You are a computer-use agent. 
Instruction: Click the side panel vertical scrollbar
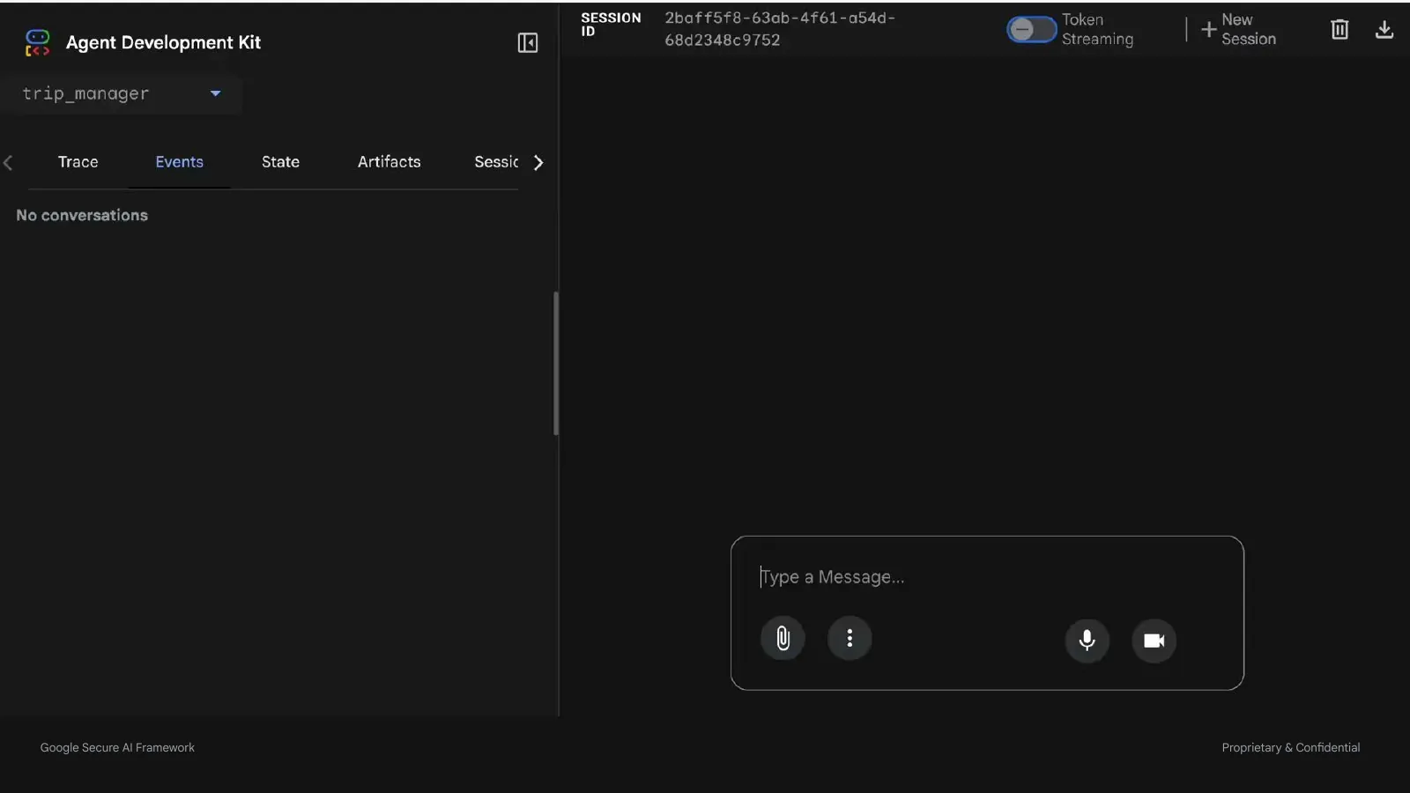tap(556, 363)
